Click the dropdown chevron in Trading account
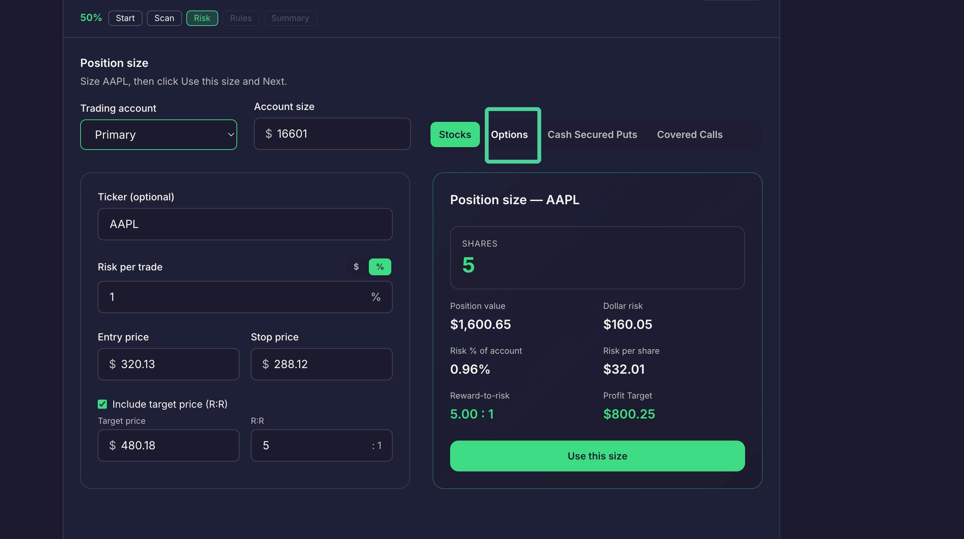The width and height of the screenshot is (964, 539). 231,134
